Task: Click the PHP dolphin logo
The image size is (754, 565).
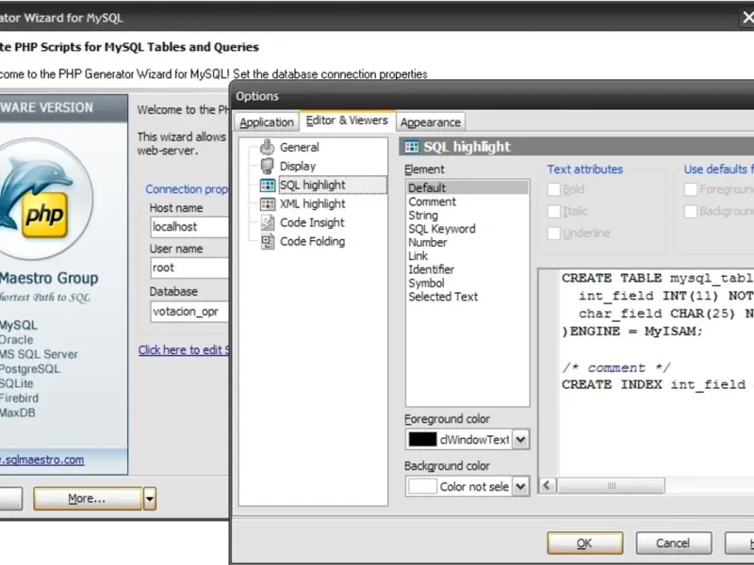Action: (x=39, y=200)
